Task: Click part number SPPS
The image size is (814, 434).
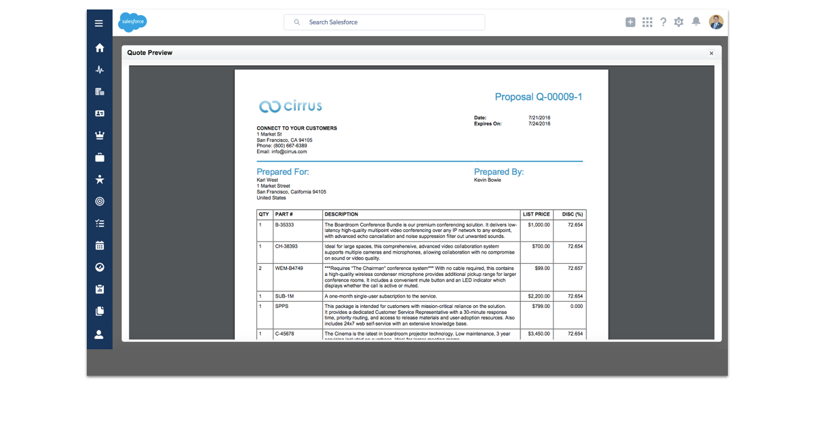Action: tap(282, 306)
